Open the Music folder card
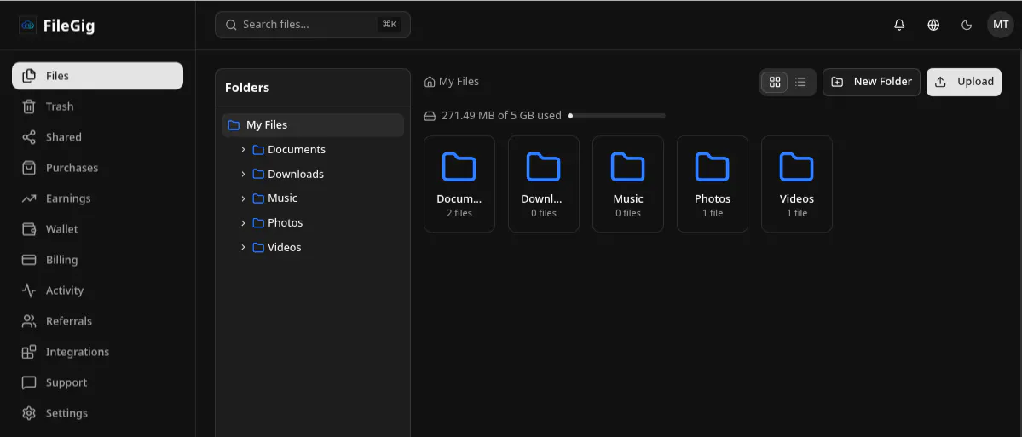The height and width of the screenshot is (437, 1022). pos(628,184)
